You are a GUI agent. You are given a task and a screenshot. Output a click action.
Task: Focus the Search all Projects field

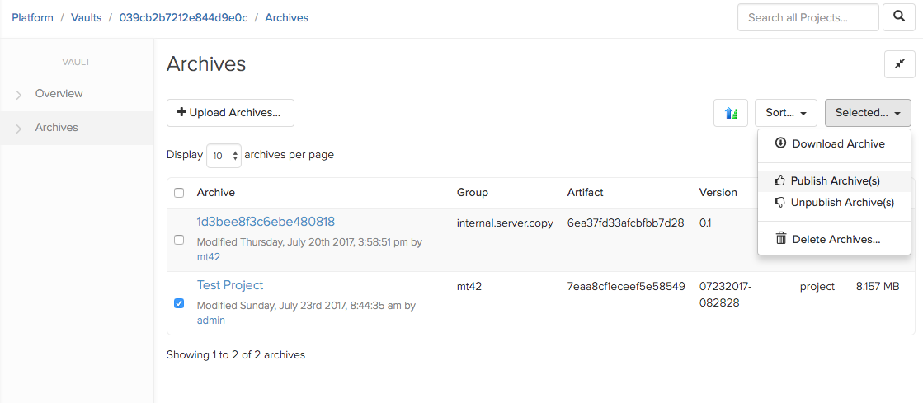(x=808, y=17)
